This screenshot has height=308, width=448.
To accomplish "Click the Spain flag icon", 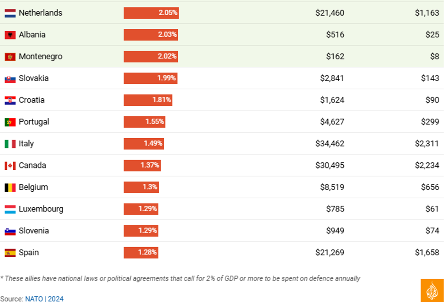I will tap(10, 253).
